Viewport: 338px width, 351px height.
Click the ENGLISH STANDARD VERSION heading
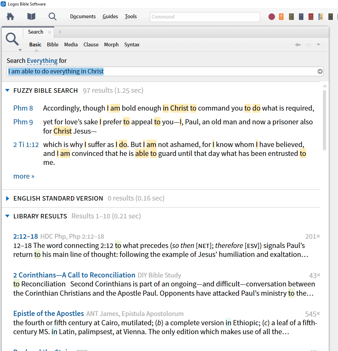(58, 198)
